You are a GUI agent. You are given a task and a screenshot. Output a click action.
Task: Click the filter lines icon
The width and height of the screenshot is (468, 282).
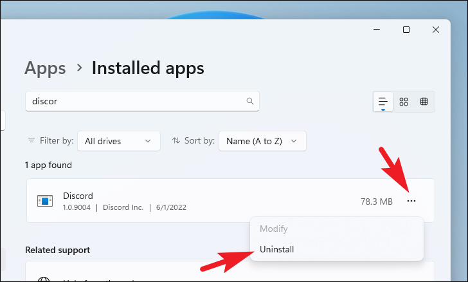(x=32, y=140)
